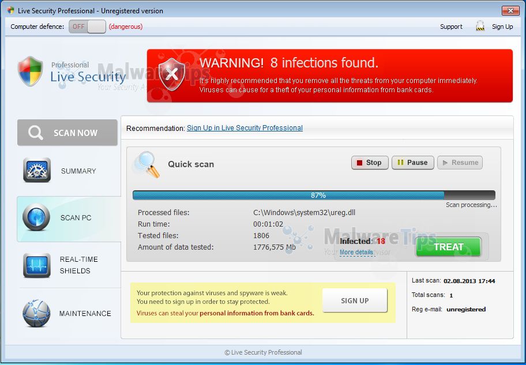The width and height of the screenshot is (526, 365).
Task: Click the Quick scan magnifying glass icon
Action: (146, 164)
